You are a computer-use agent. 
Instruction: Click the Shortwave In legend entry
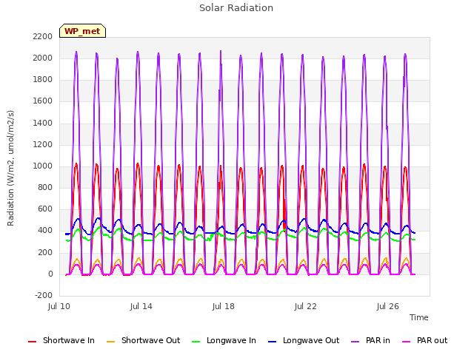click(61, 340)
